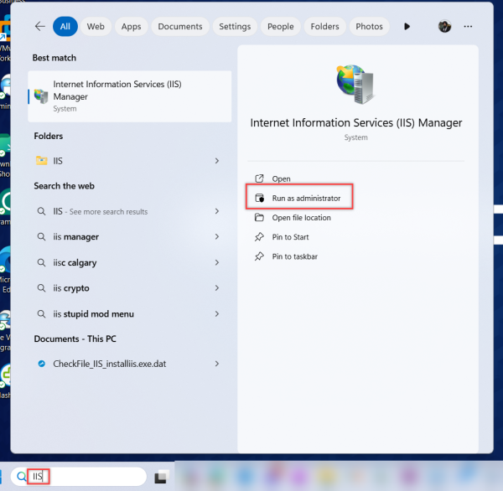This screenshot has height=491, width=503.
Task: Click the Open action icon
Action: pos(259,178)
